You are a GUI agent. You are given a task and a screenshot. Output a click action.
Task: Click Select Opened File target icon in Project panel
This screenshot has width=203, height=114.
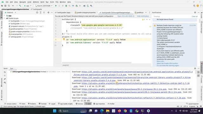tap(37, 12)
